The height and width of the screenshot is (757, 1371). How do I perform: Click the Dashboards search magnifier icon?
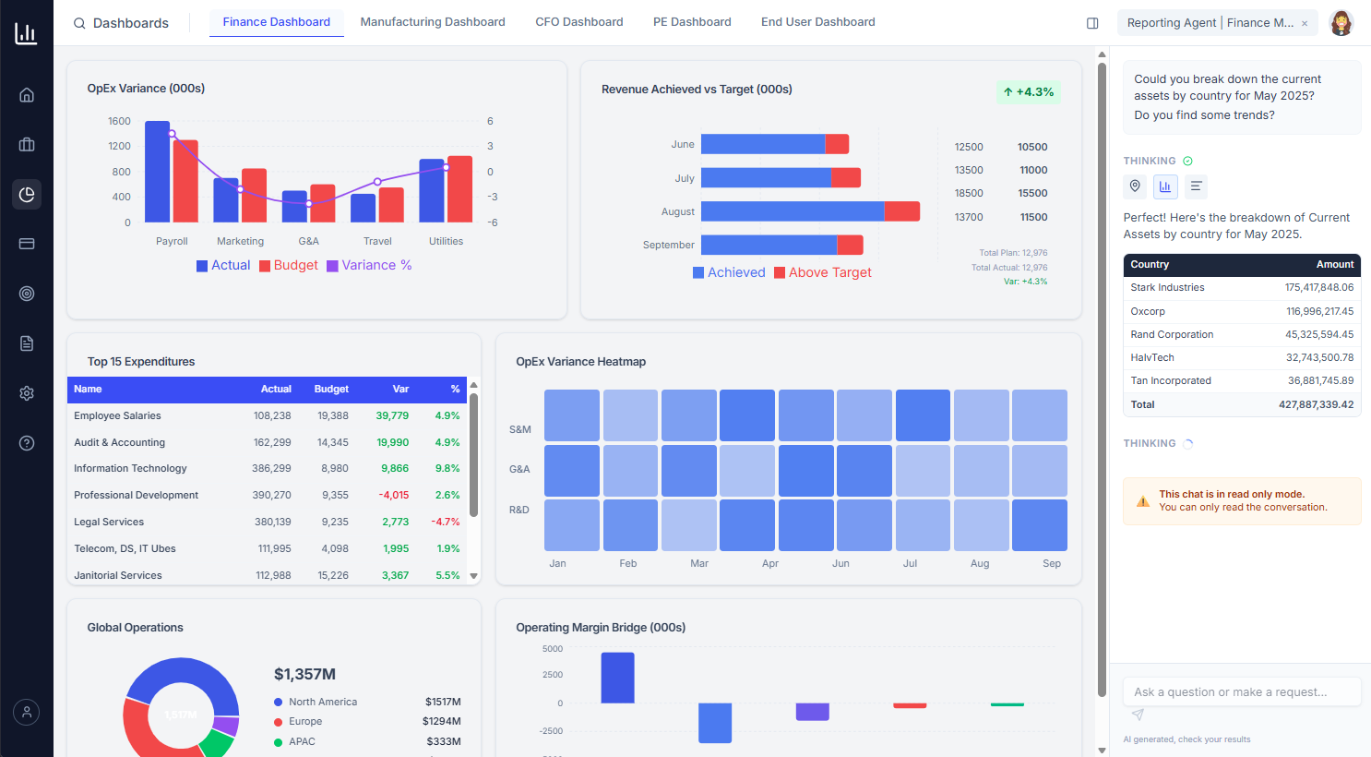79,23
